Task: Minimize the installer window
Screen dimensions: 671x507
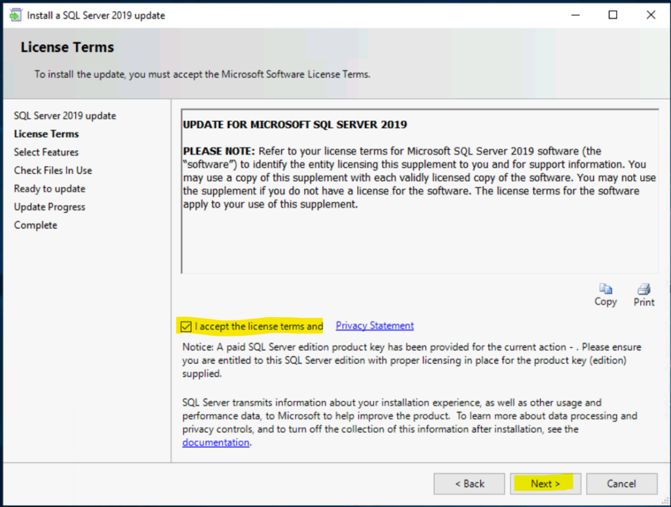Action: tap(575, 15)
